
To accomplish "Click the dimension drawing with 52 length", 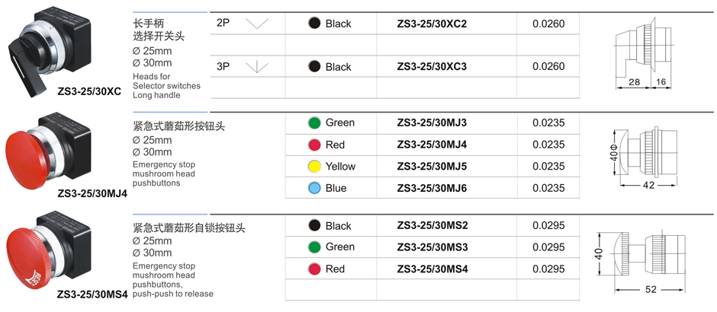I will (647, 255).
